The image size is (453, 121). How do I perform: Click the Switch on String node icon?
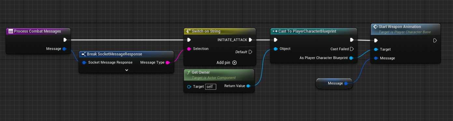tap(188, 31)
